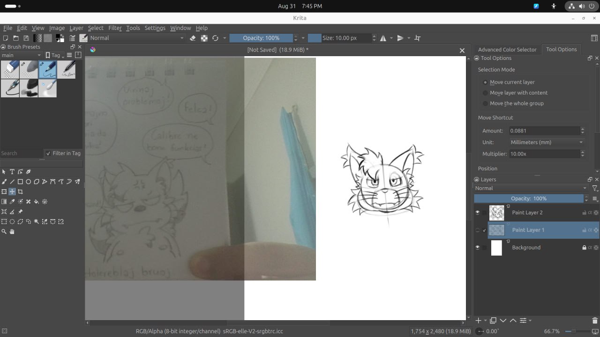Hide Paint Layer 2 via eye icon
The width and height of the screenshot is (600, 337).
click(478, 212)
